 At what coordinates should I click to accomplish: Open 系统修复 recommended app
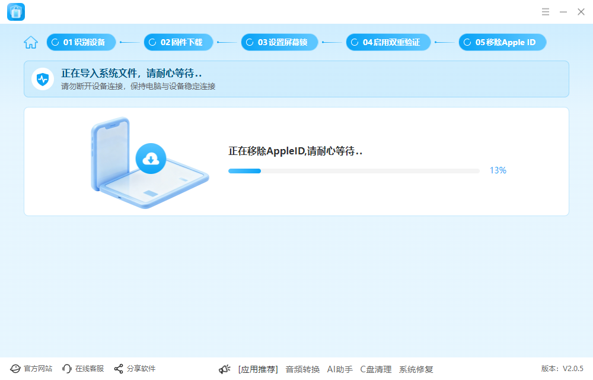point(416,369)
